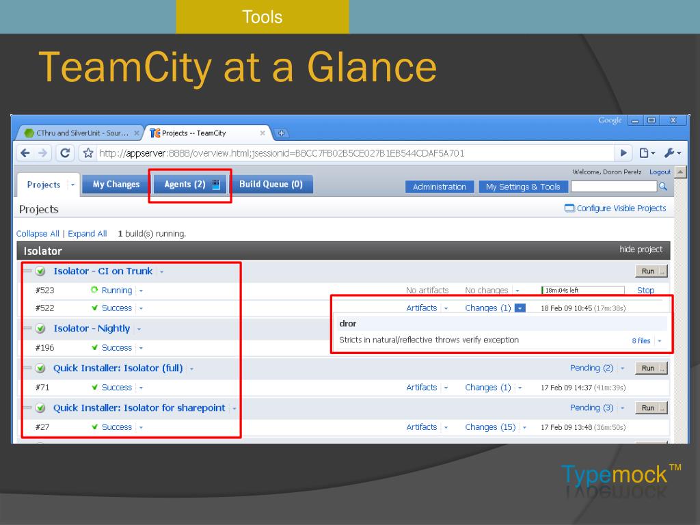
Task: Select the Projects -- TeamCity browser tab
Action: 209,133
